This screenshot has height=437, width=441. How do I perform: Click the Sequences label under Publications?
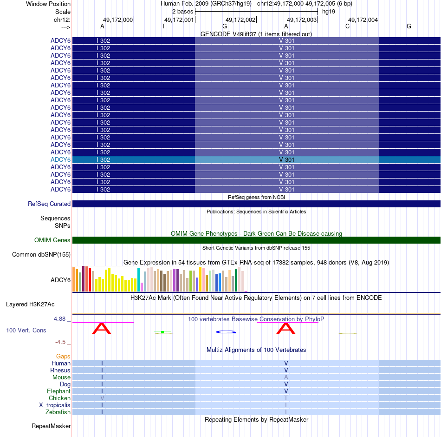[x=55, y=218]
